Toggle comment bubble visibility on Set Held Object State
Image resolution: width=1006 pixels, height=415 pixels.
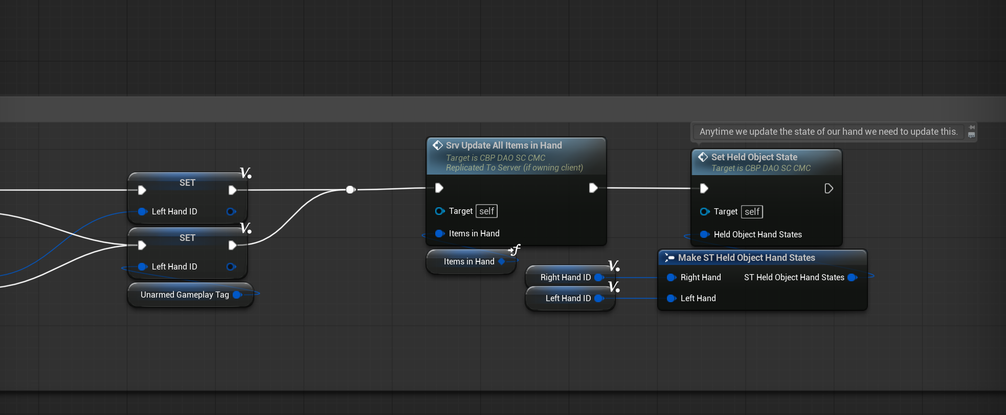click(972, 135)
